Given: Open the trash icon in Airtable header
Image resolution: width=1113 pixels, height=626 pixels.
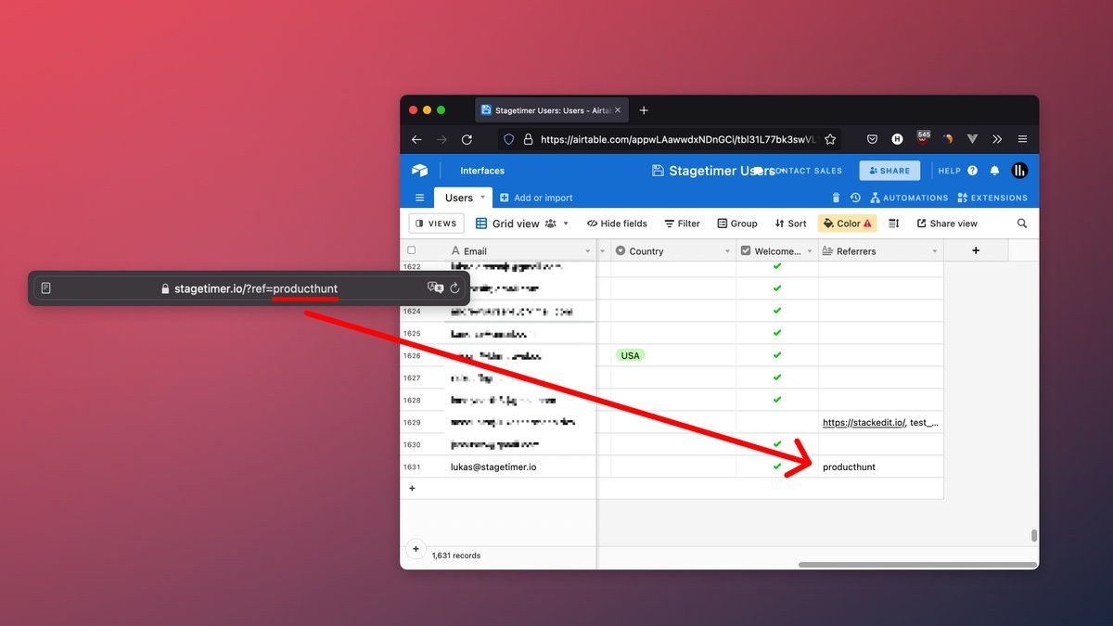Looking at the screenshot, I should (836, 198).
